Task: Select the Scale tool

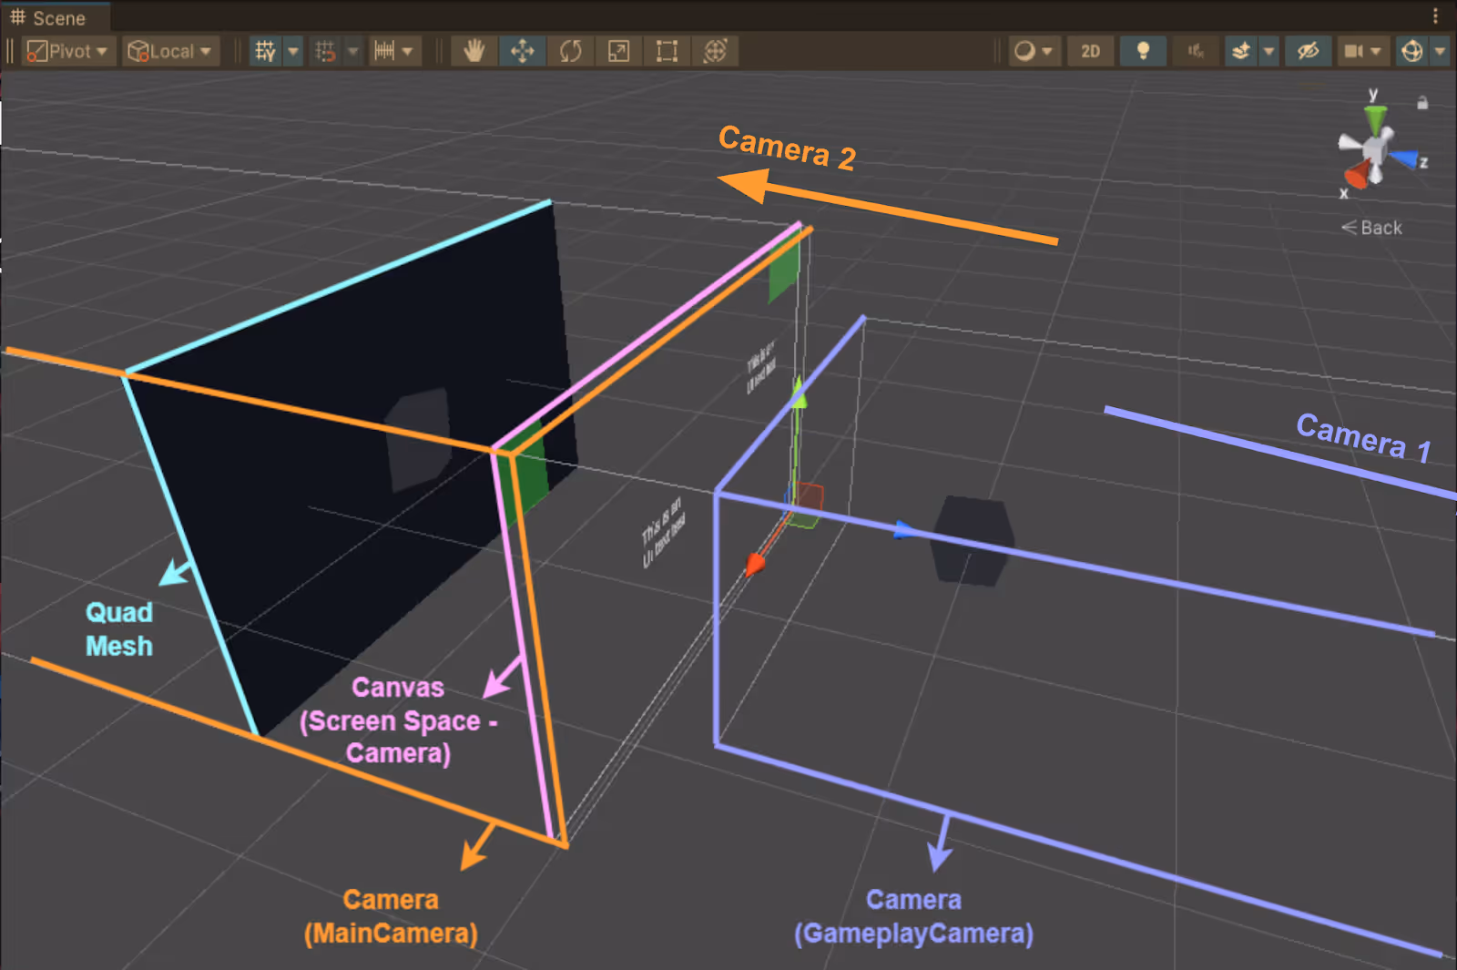Action: click(618, 51)
